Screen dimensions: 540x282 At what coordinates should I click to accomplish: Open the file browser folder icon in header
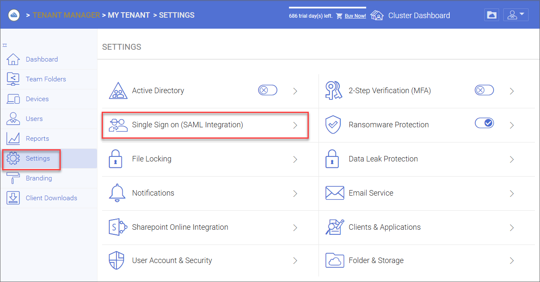[x=491, y=15]
